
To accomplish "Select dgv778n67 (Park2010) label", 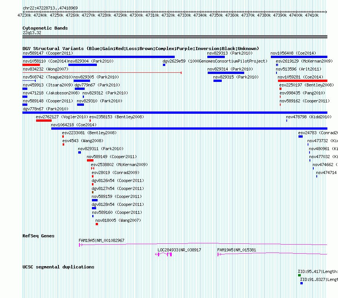I will click(46, 109).
